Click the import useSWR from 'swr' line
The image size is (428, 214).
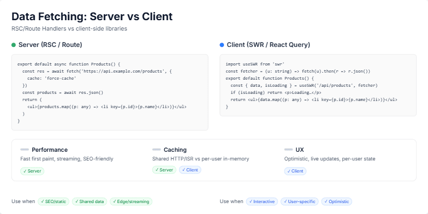pyautogui.click(x=255, y=64)
